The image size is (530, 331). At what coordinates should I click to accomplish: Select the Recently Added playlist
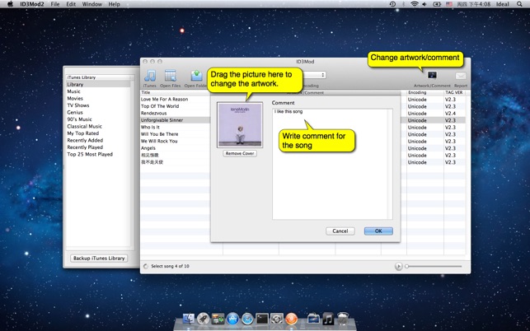coord(98,141)
